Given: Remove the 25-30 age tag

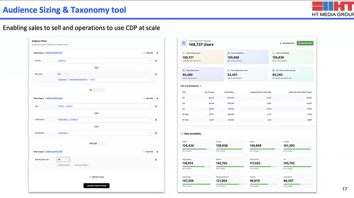Looking at the screenshot, I should pos(71,106).
